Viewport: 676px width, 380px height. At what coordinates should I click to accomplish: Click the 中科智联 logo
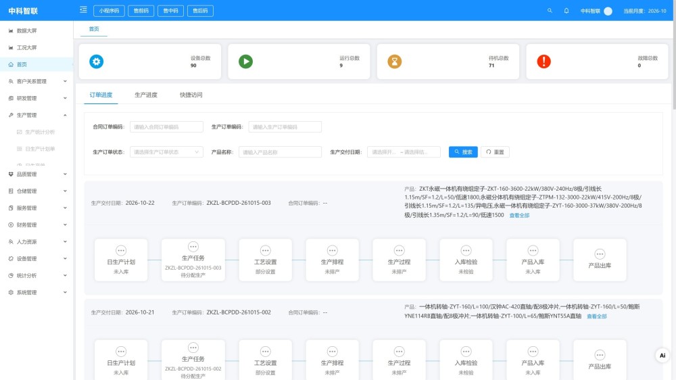(x=23, y=11)
